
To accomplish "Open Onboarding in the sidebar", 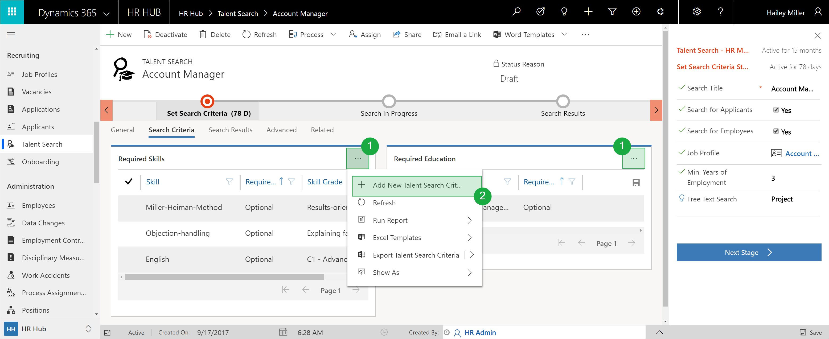I will click(x=40, y=162).
